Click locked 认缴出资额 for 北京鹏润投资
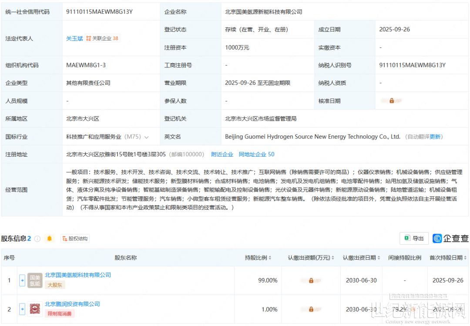 311,309
